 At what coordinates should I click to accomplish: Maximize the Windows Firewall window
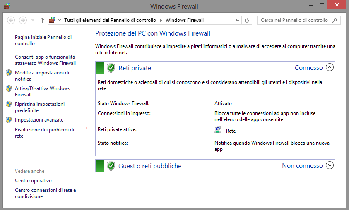tap(322, 5)
